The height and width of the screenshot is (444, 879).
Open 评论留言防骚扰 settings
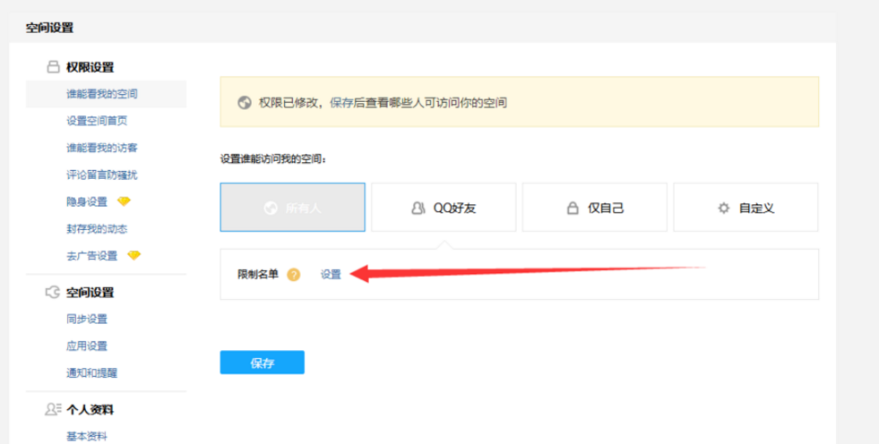(102, 175)
